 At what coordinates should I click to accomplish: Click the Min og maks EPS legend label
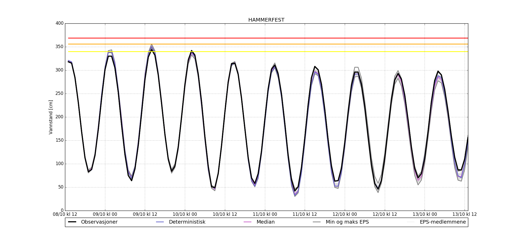(347, 222)
